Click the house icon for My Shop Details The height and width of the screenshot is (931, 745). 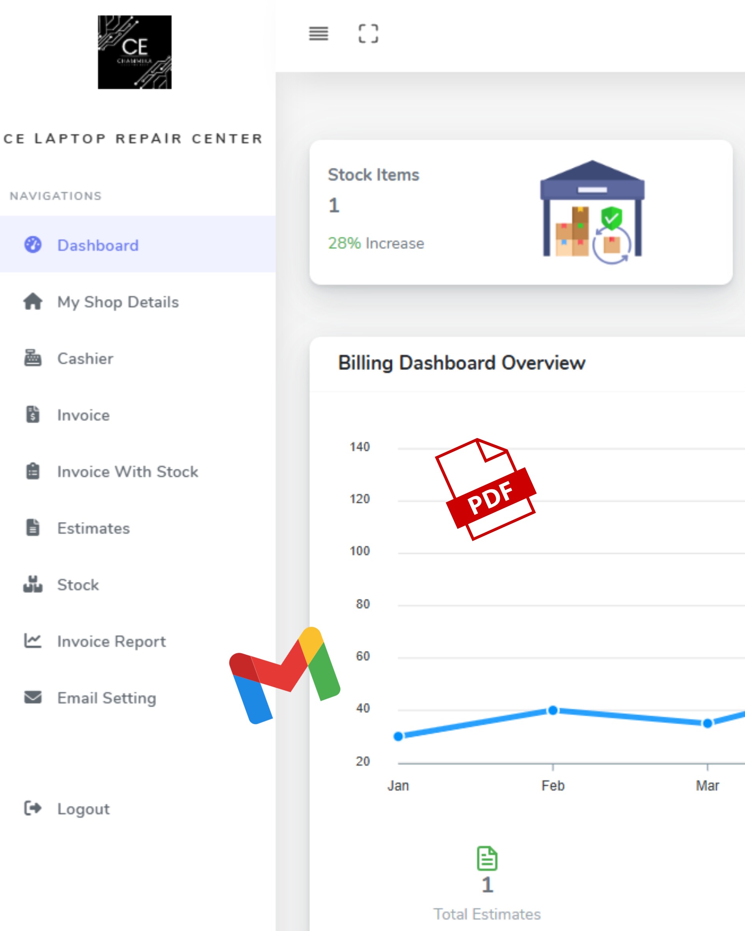(x=33, y=302)
